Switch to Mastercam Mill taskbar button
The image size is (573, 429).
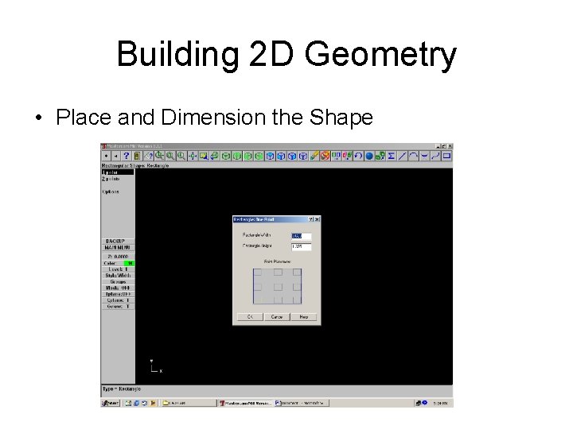click(x=245, y=403)
